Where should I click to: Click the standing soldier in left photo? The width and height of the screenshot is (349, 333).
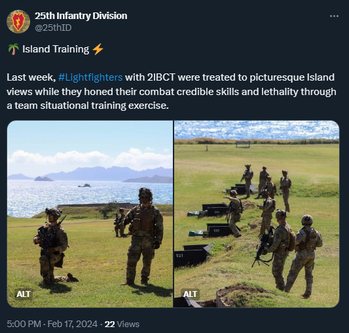pyautogui.click(x=144, y=236)
